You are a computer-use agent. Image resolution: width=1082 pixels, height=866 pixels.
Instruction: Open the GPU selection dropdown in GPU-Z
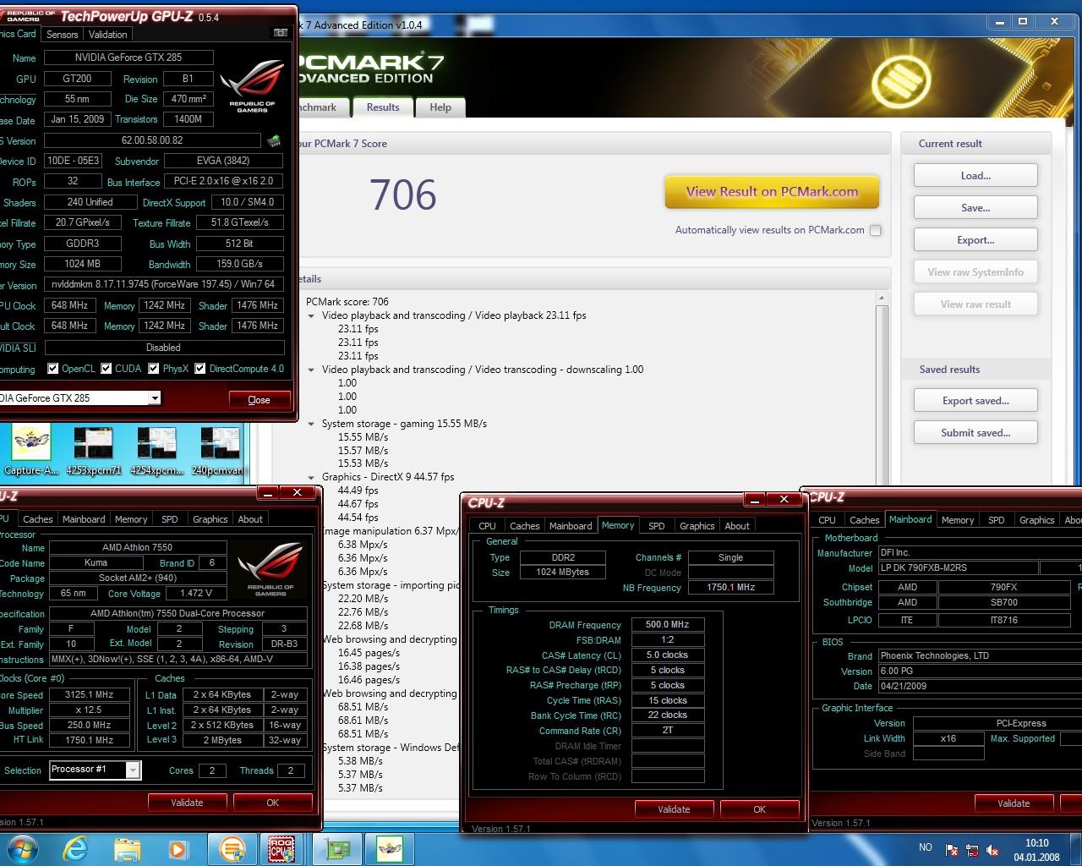pos(155,397)
